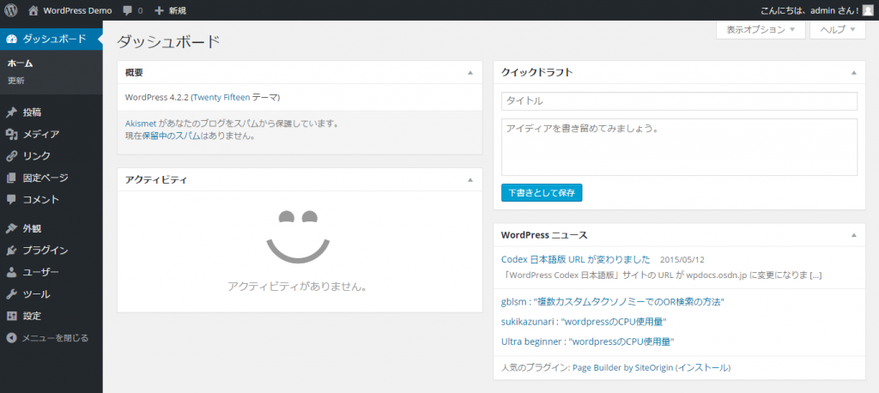
Task: Click the 固定ページ pages icon
Action: 11,178
